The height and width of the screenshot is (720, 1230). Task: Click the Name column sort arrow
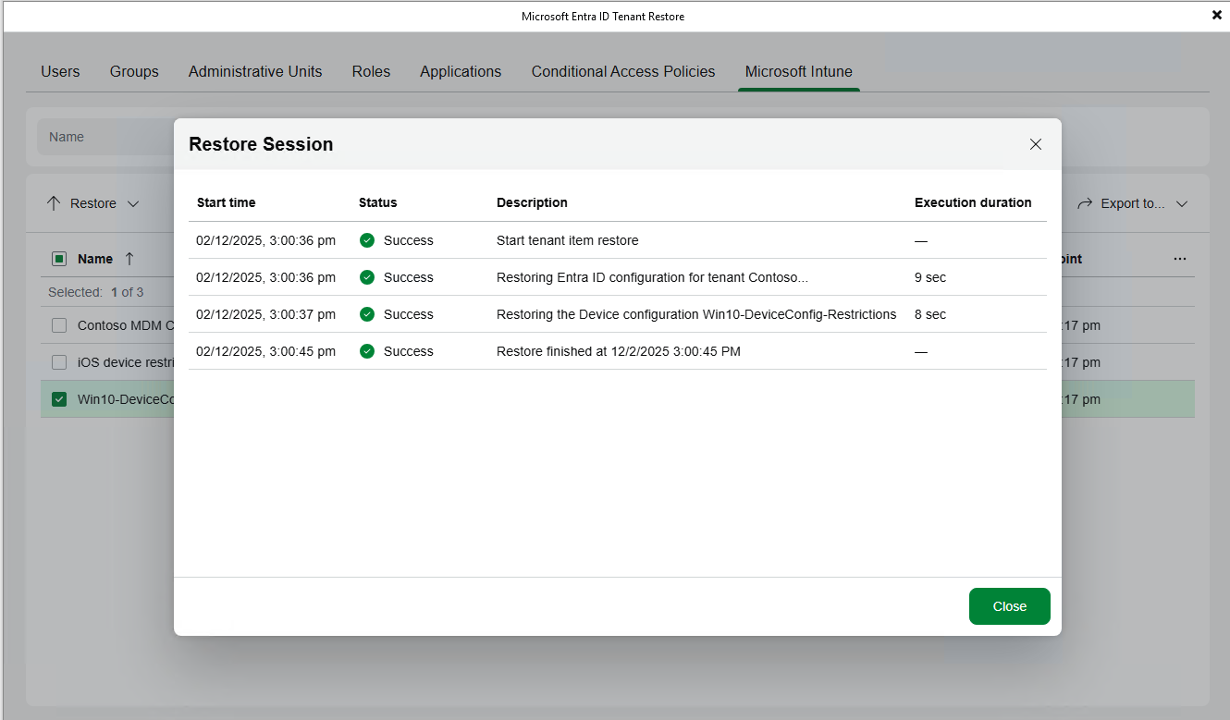tap(129, 259)
